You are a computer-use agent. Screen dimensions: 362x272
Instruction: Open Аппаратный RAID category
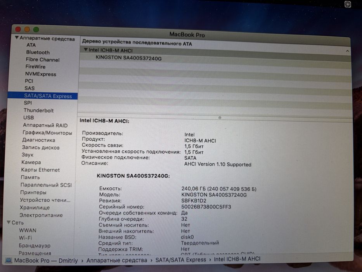pyautogui.click(x=45, y=125)
